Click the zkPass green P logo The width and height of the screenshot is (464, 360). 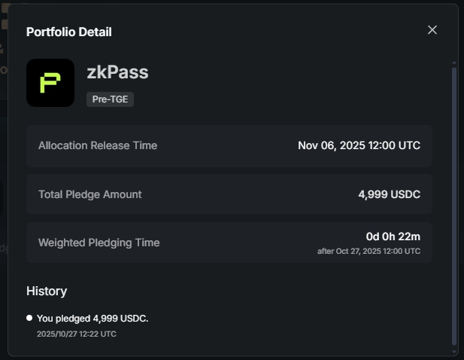(50, 83)
